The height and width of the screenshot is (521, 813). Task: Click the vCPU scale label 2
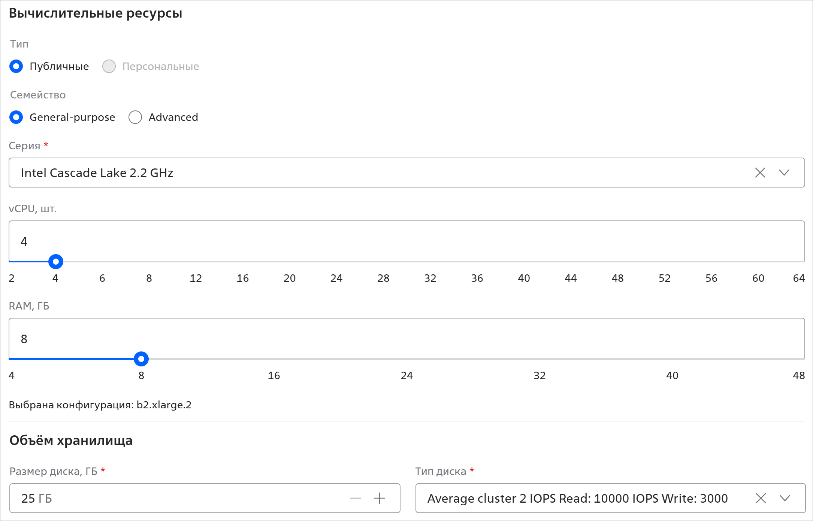[12, 278]
